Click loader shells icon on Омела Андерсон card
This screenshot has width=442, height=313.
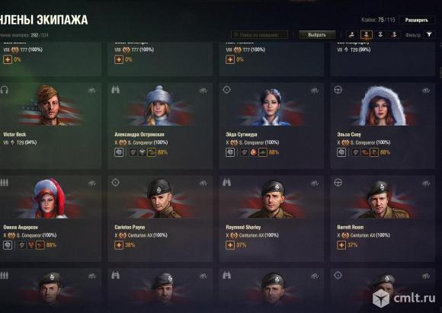point(5,183)
